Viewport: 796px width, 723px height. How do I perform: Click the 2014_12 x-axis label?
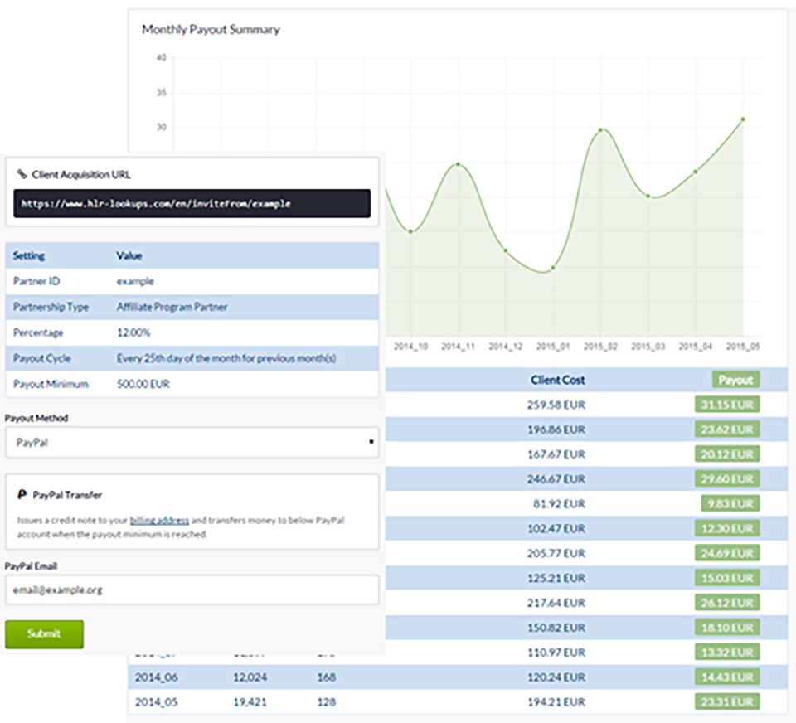[505, 347]
